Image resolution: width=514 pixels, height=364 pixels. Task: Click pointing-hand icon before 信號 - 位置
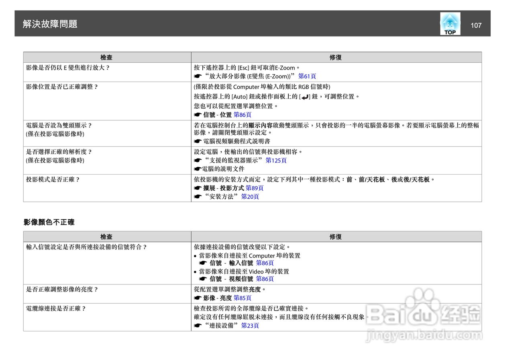[198, 115]
